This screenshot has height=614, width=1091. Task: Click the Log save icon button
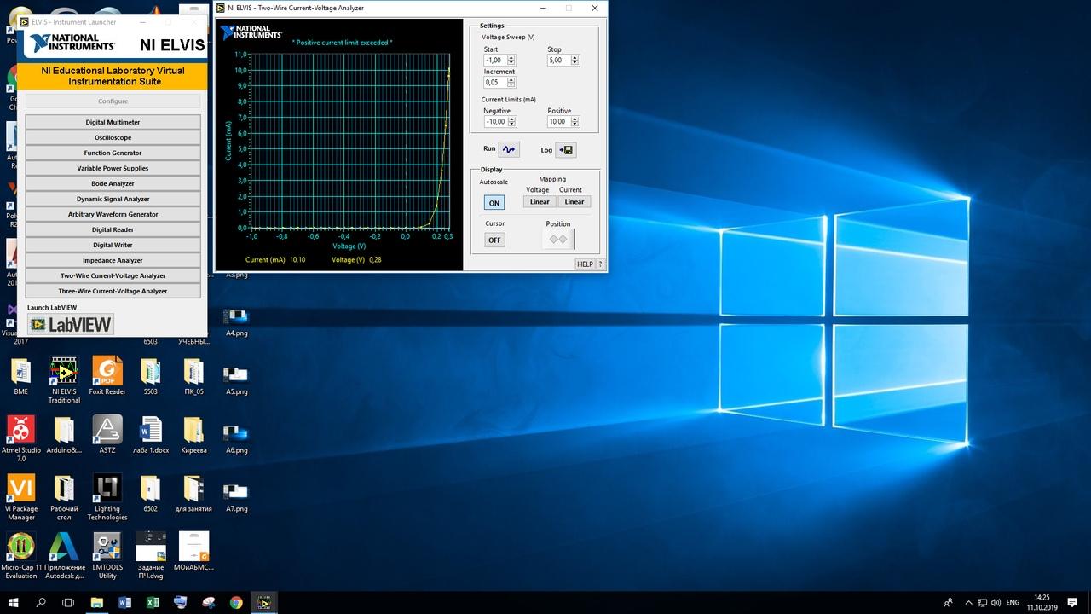pos(566,150)
